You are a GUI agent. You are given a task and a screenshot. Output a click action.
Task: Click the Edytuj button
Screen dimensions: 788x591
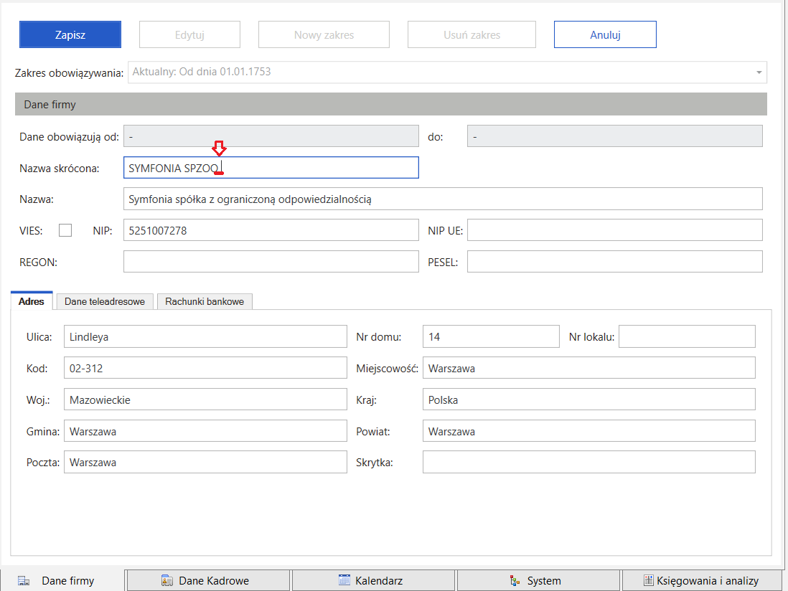189,34
